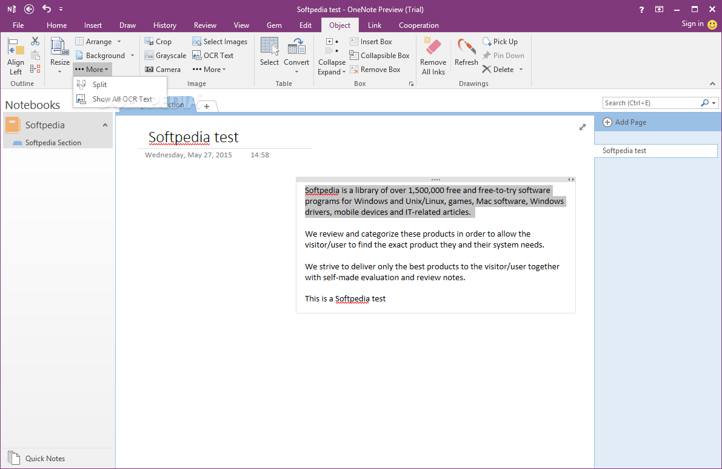Choose Show All OCR Text

pyautogui.click(x=119, y=99)
